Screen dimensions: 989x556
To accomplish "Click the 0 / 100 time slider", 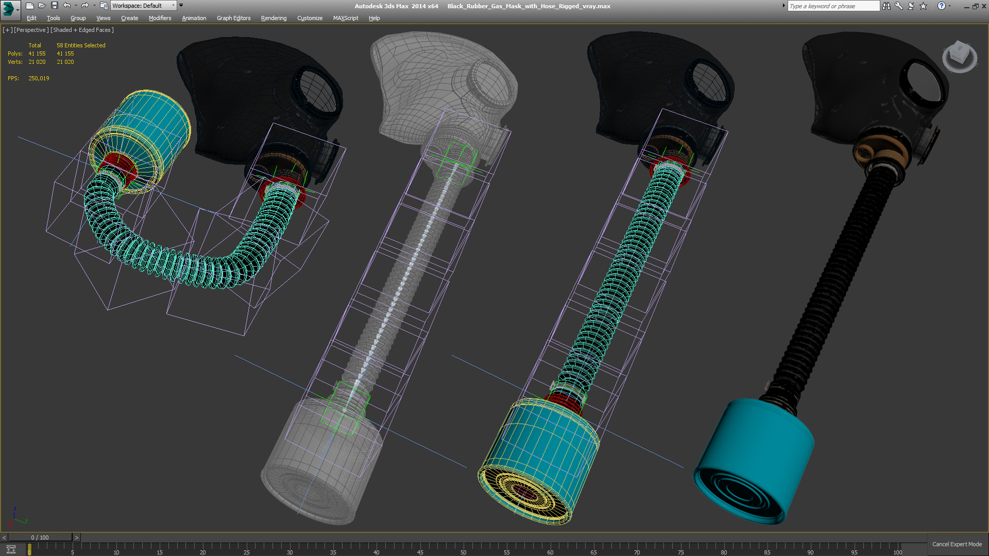I will pos(40,537).
